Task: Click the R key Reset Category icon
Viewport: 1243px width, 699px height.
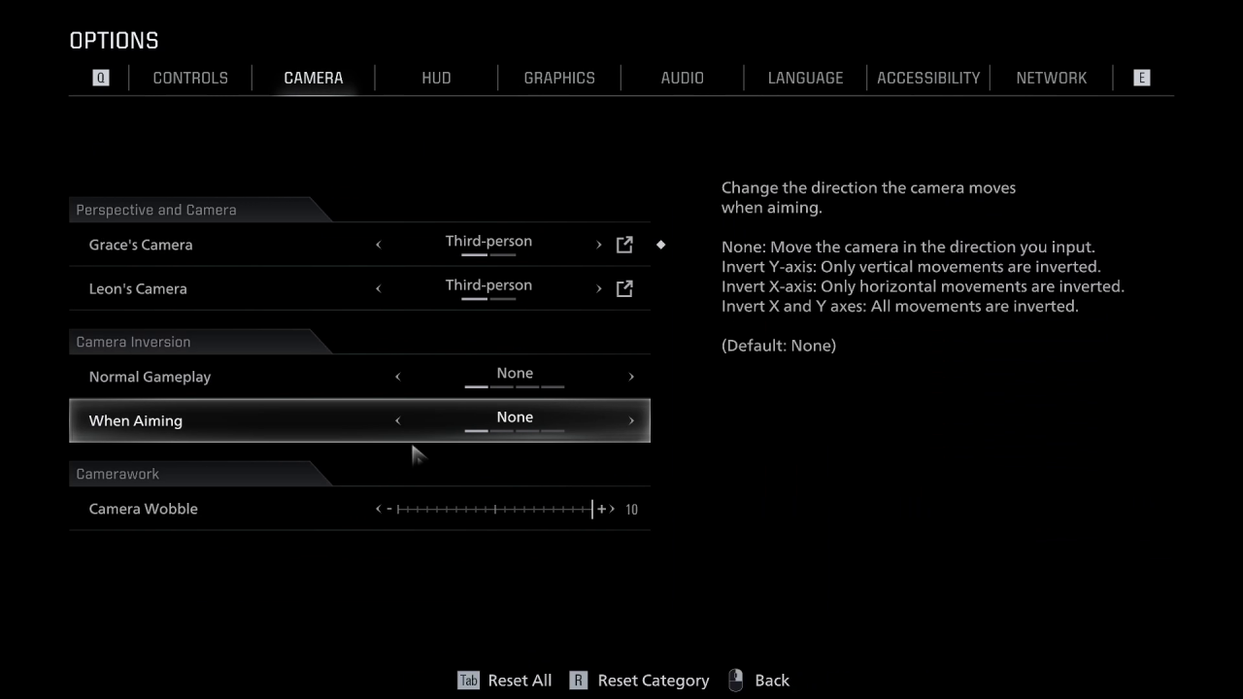Action: click(579, 681)
